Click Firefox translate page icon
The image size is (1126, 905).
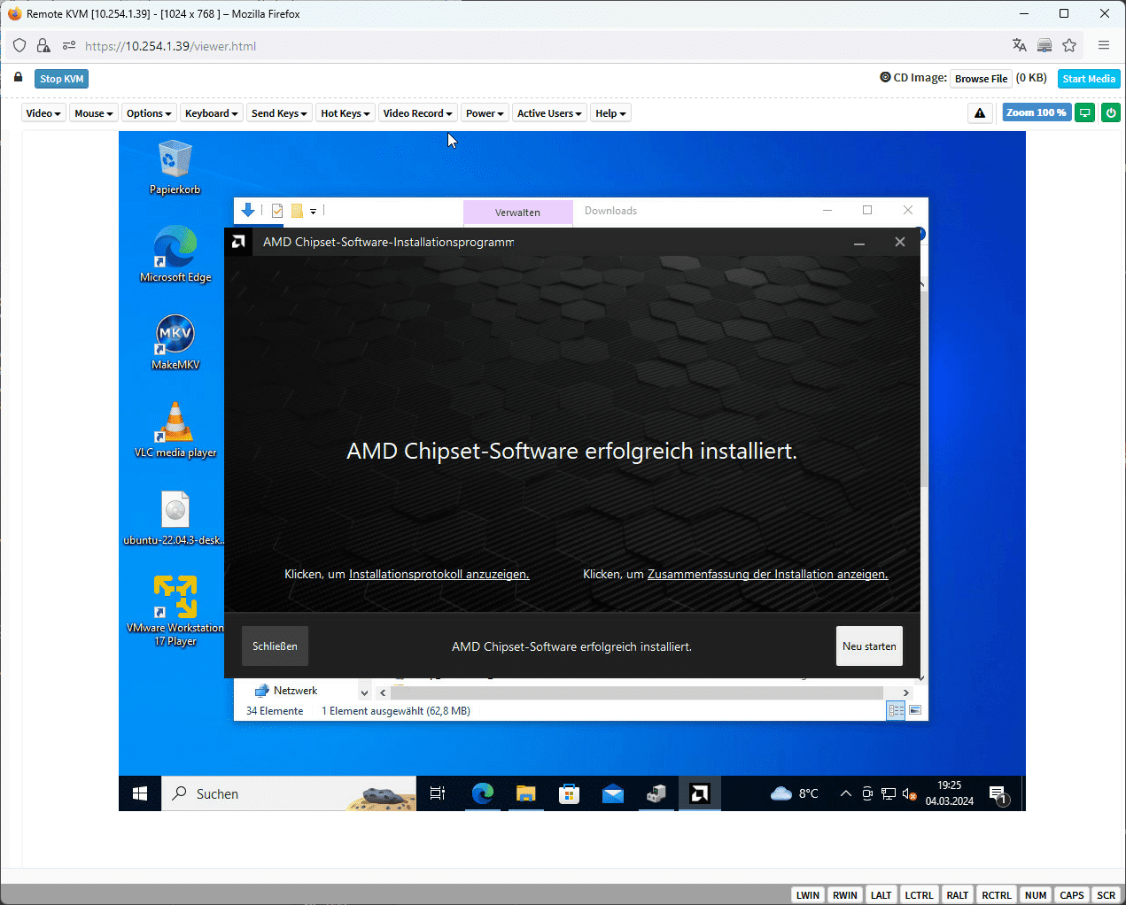(1020, 45)
